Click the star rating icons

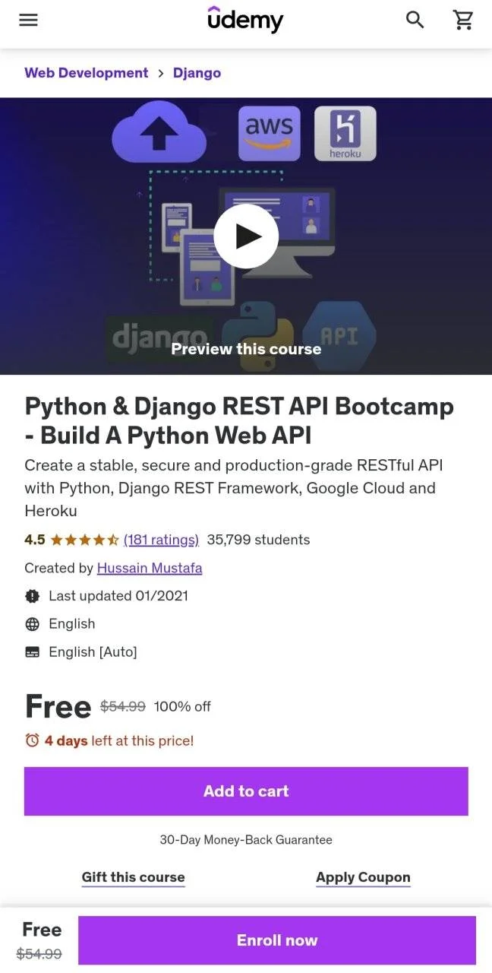(84, 540)
